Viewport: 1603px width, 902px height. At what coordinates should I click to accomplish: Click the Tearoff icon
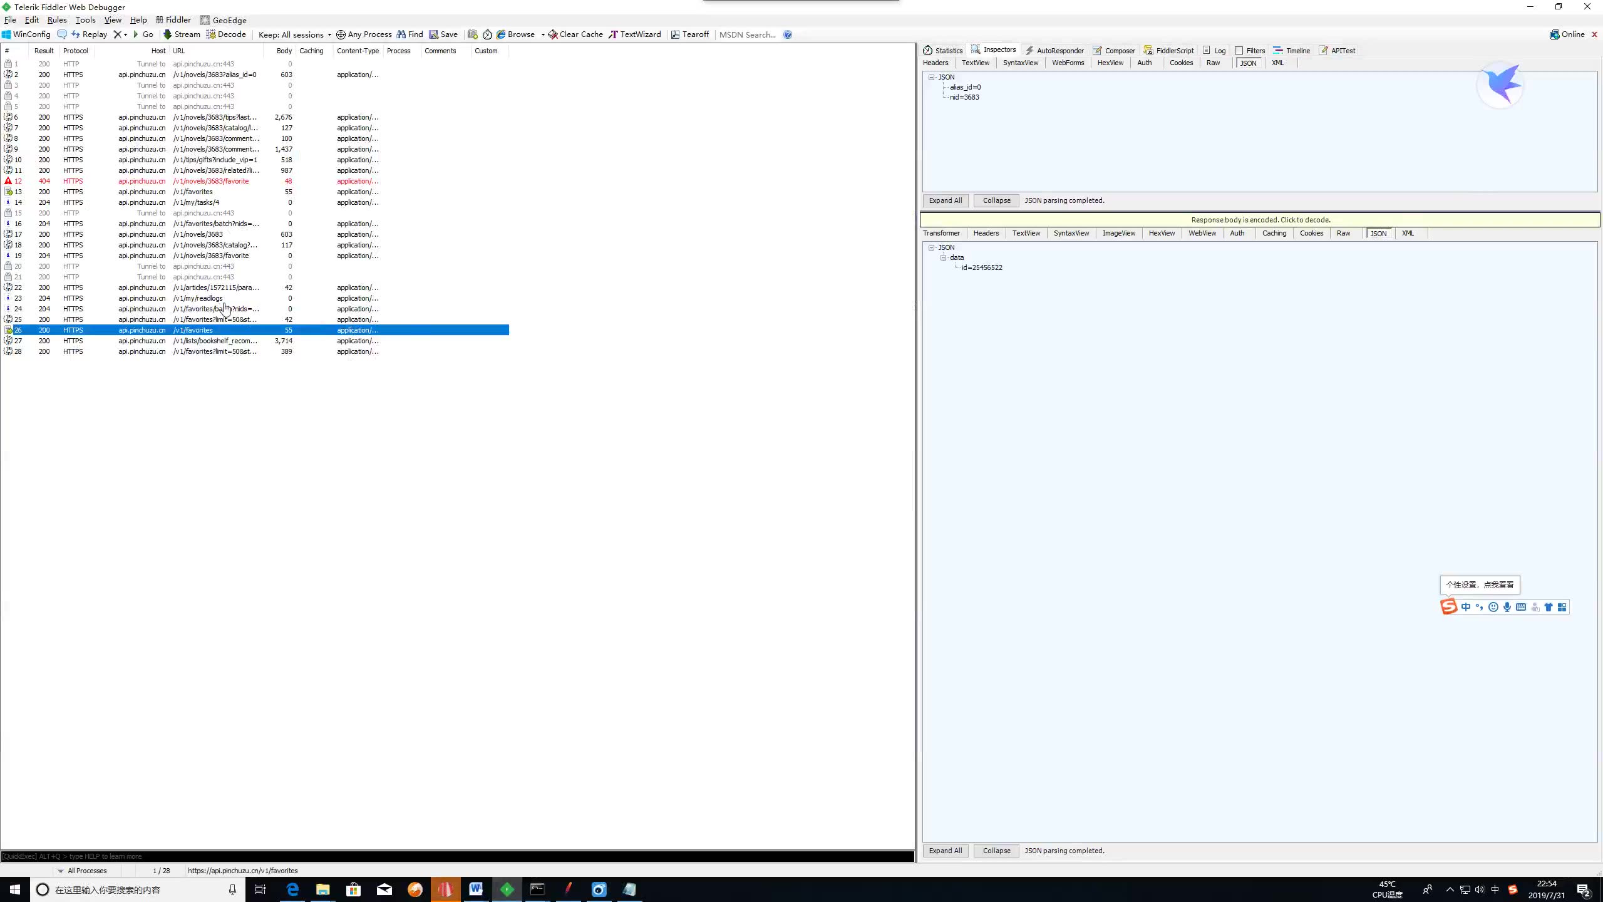point(675,34)
